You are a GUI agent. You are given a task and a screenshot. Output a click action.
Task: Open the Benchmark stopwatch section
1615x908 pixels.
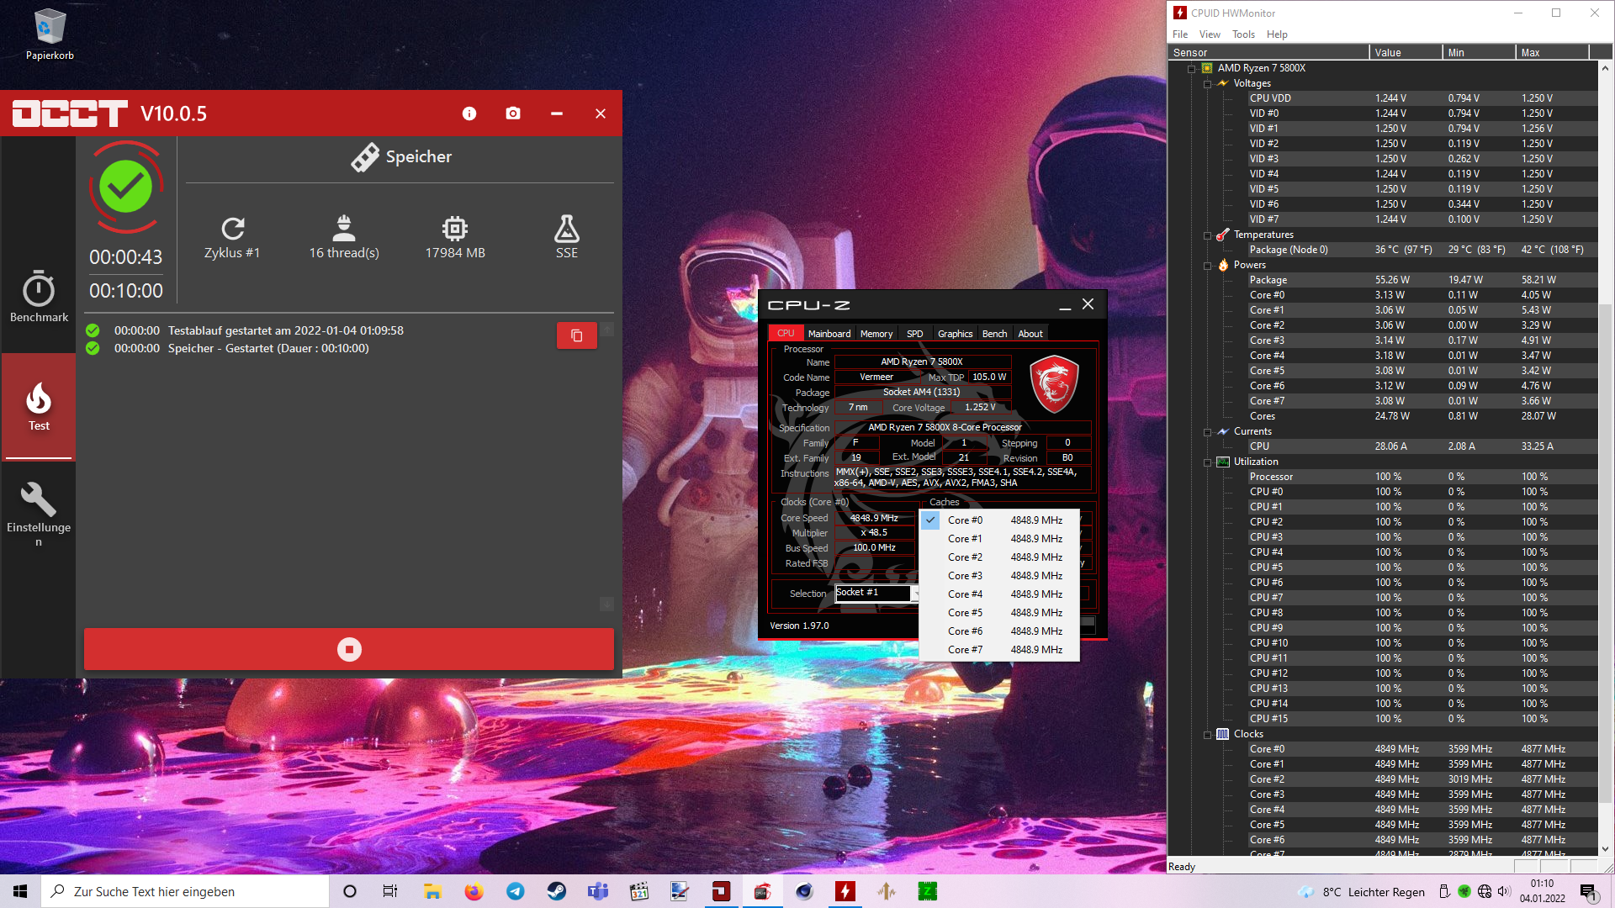pyautogui.click(x=39, y=297)
